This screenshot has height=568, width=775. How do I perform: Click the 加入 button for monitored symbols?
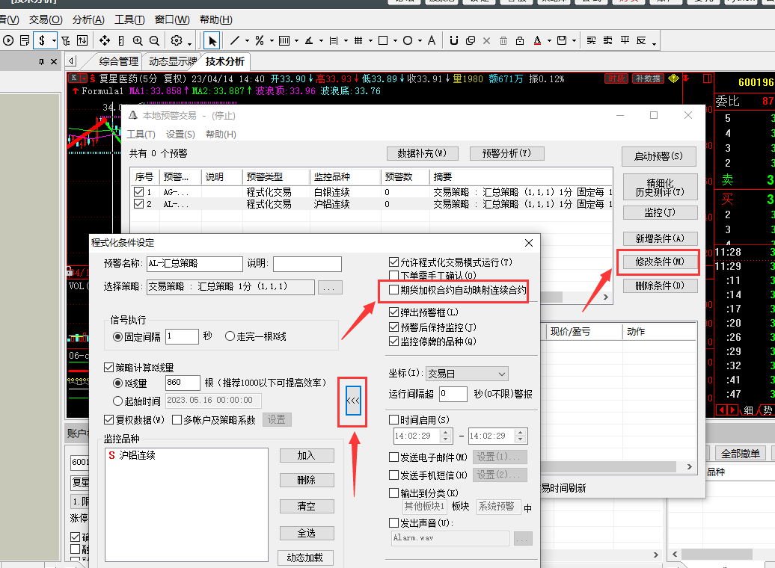click(x=306, y=455)
